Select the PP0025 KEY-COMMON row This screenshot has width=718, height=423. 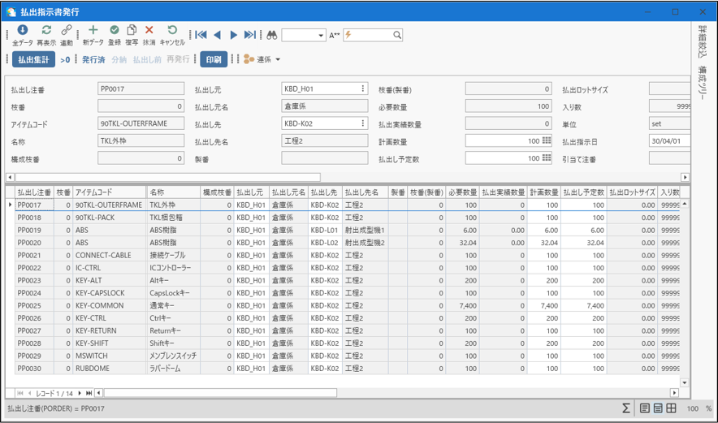click(x=97, y=305)
